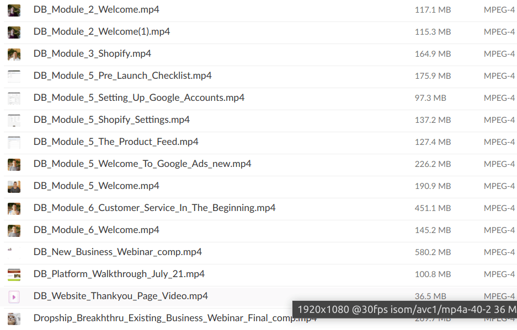
Task: Select file DB_Module_2_Welcome(1).mp4
Action: click(102, 32)
